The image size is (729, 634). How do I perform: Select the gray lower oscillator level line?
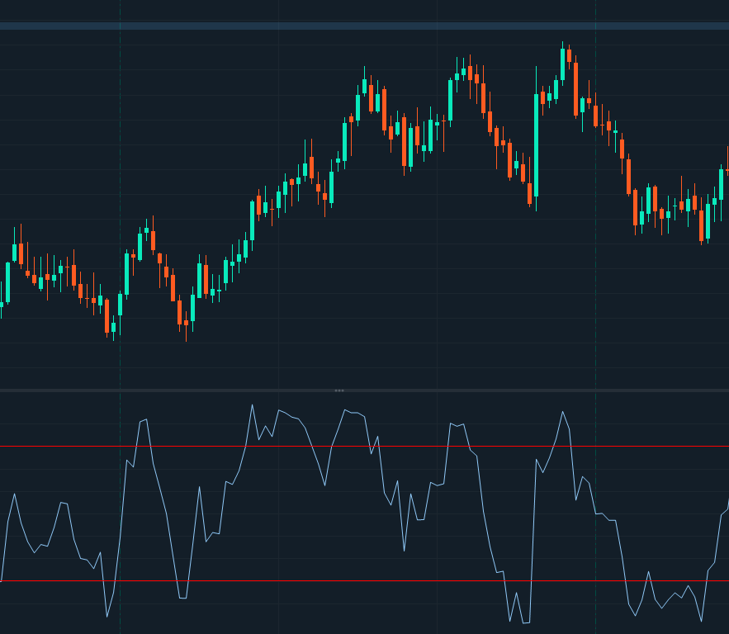coord(363,581)
